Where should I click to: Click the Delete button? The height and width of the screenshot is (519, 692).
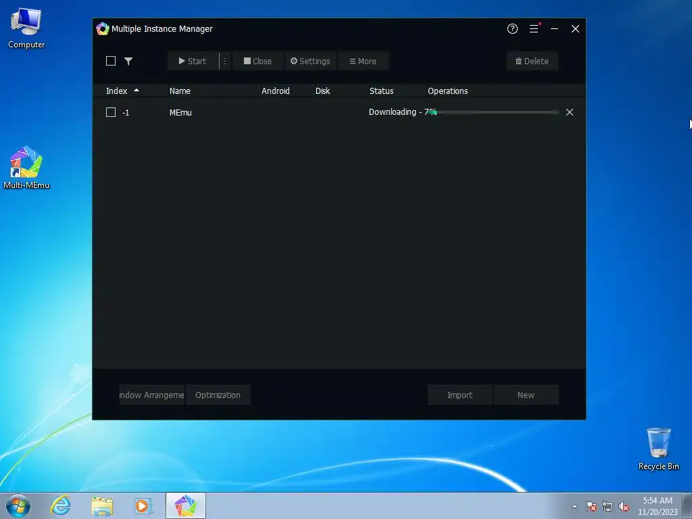tap(533, 61)
